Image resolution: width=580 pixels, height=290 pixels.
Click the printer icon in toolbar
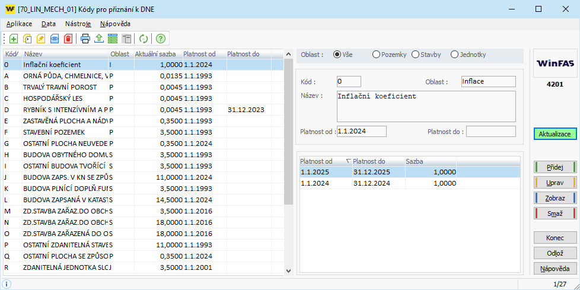(85, 39)
